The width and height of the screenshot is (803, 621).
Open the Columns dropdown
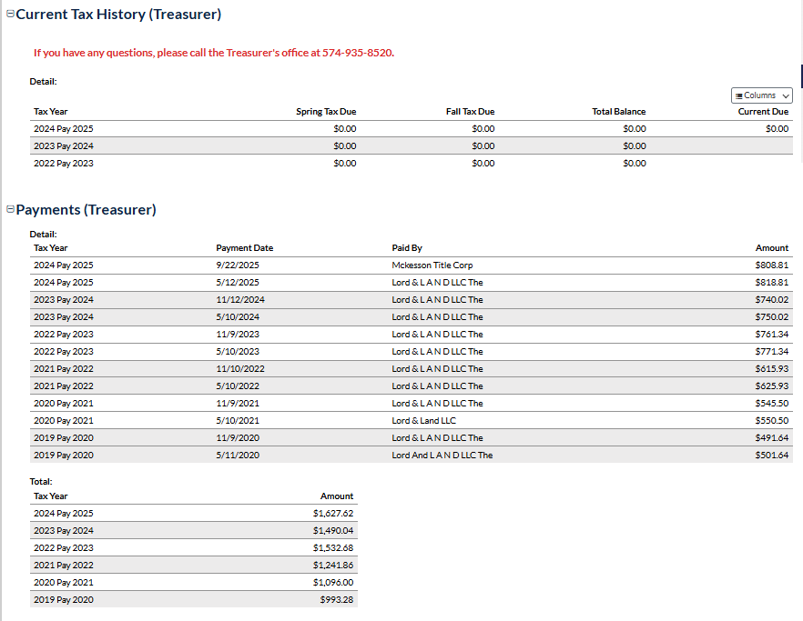[x=761, y=95]
